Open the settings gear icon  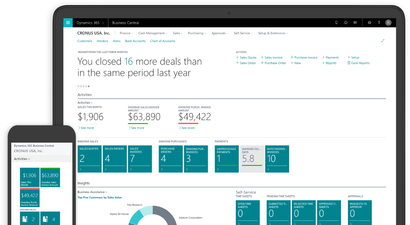tap(369, 22)
